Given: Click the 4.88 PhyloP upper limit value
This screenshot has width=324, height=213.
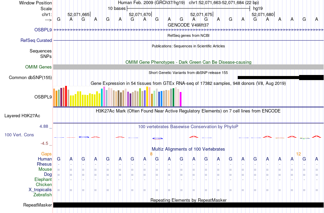Looking at the screenshot, I should (44, 126).
